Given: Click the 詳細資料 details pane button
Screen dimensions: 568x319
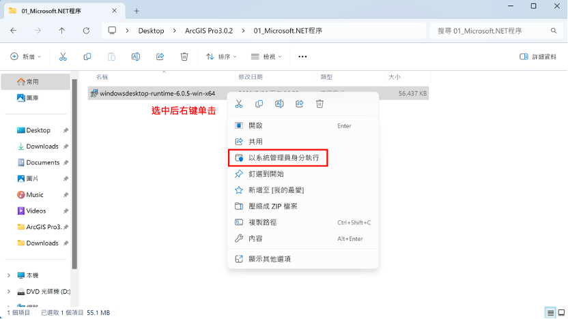Looking at the screenshot, I should 538,57.
